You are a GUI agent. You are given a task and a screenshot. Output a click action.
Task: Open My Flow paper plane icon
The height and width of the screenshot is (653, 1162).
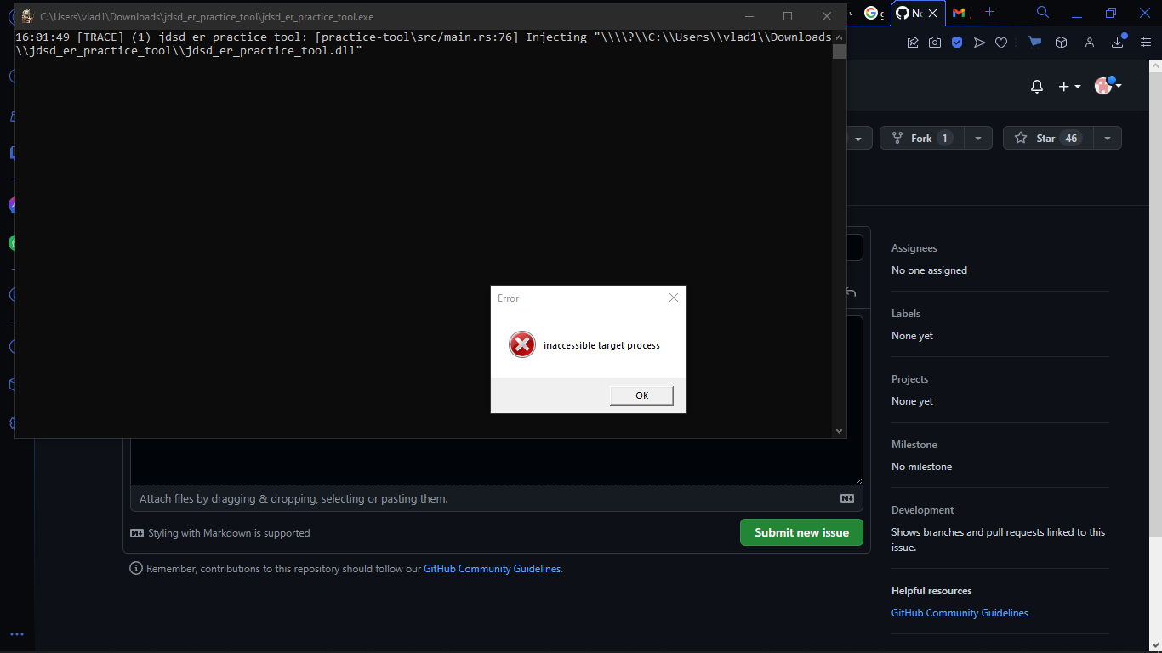tap(979, 43)
